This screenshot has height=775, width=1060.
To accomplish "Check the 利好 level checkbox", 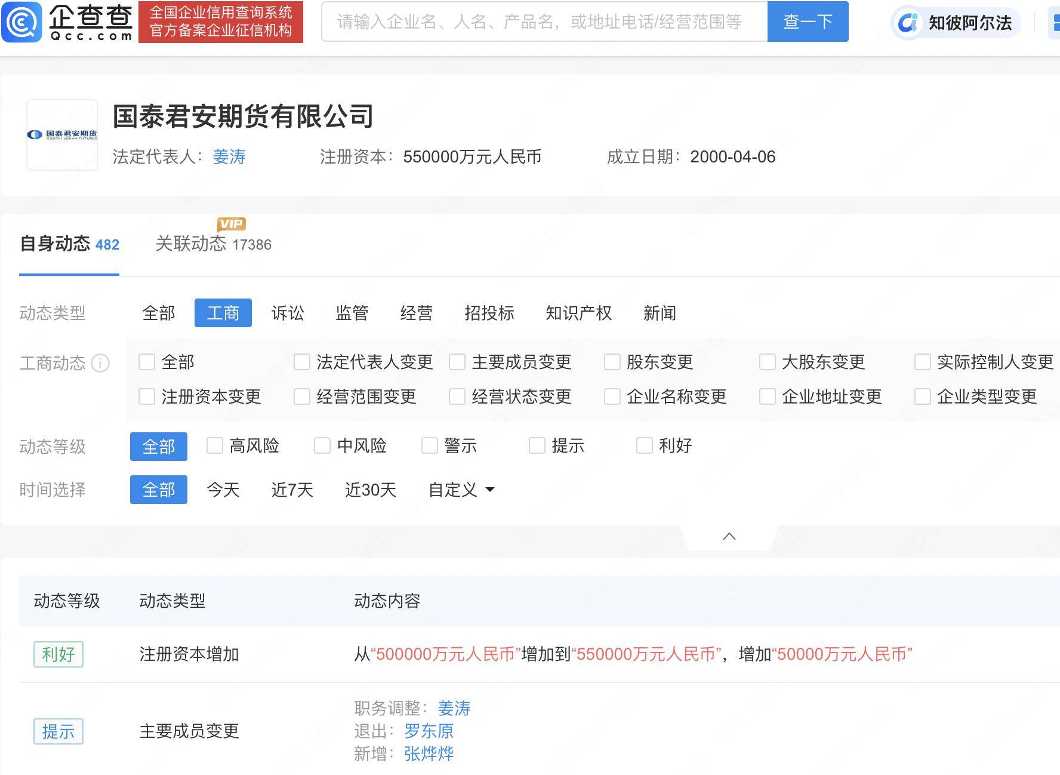I will click(x=645, y=445).
